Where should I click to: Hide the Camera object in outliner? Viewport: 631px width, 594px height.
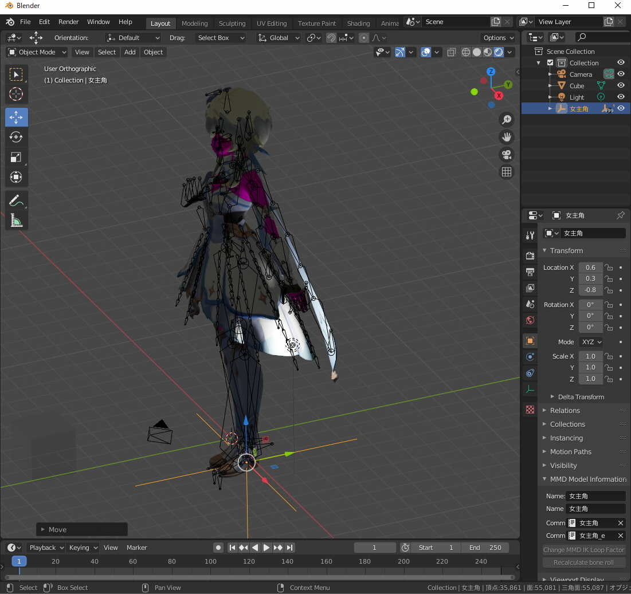621,74
